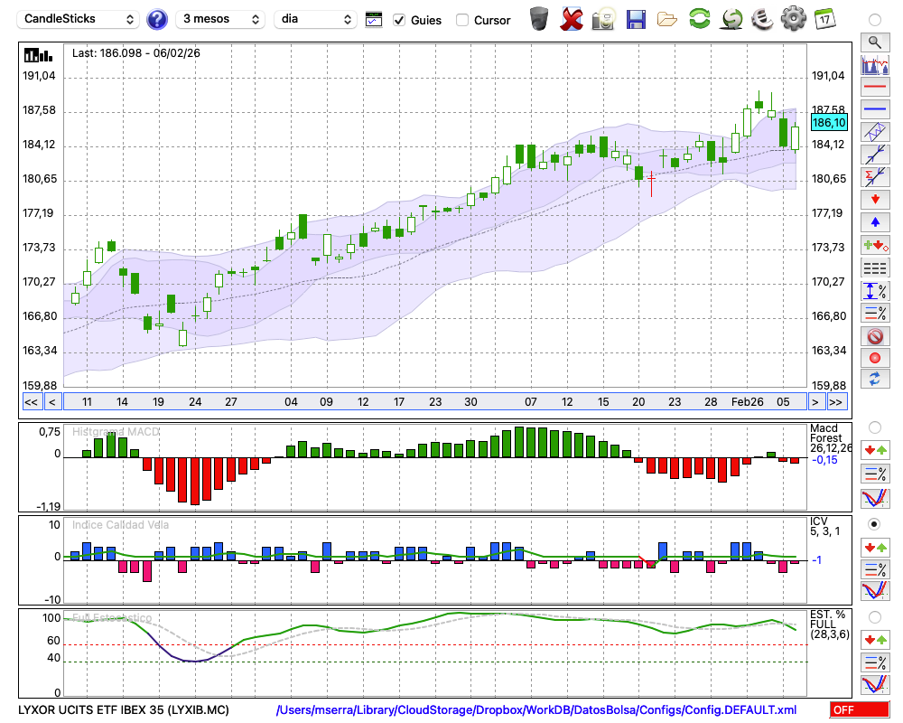Click the ICV 5, 3, 1 label
Screen dimensions: 903x723
coord(825,526)
